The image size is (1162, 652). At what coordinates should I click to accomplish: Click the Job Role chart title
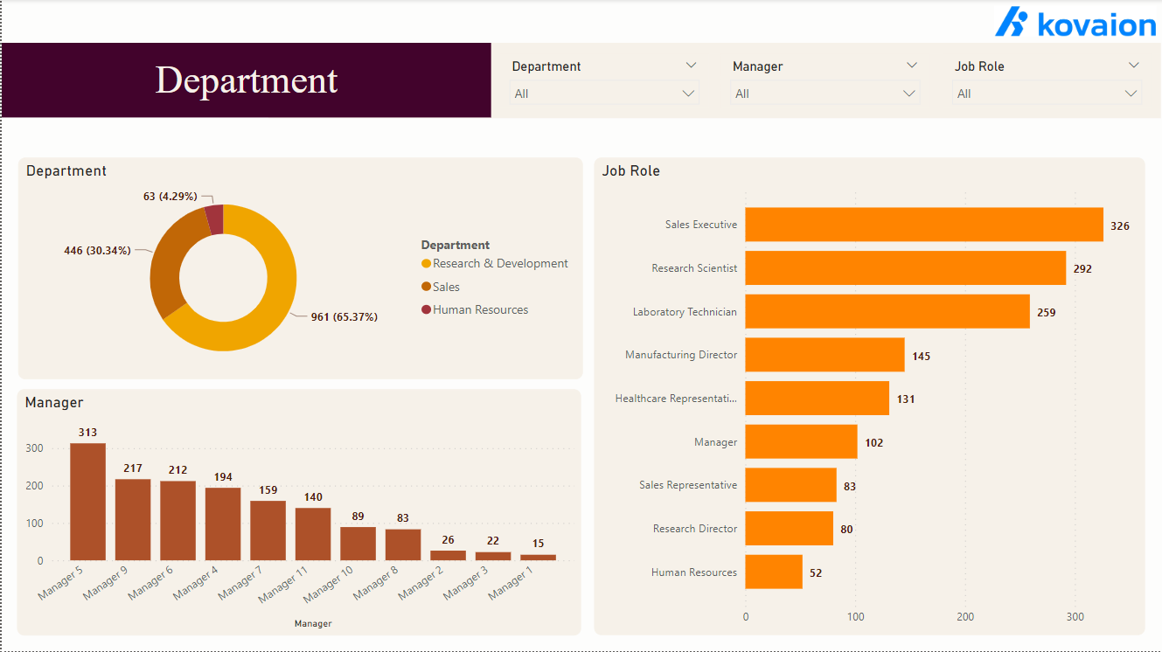click(x=631, y=170)
